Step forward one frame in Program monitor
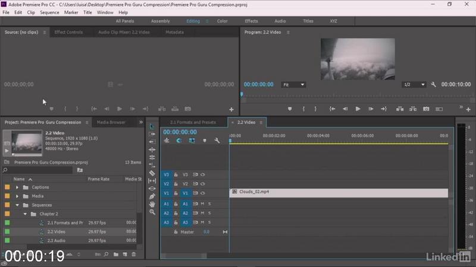Viewport: 476px width, 267px height. tap(371, 109)
